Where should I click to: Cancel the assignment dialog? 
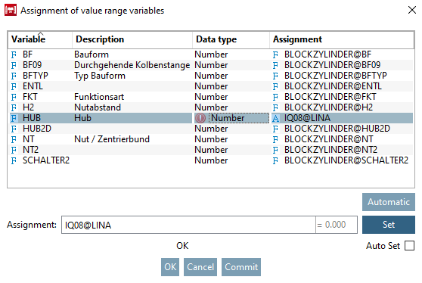200,267
